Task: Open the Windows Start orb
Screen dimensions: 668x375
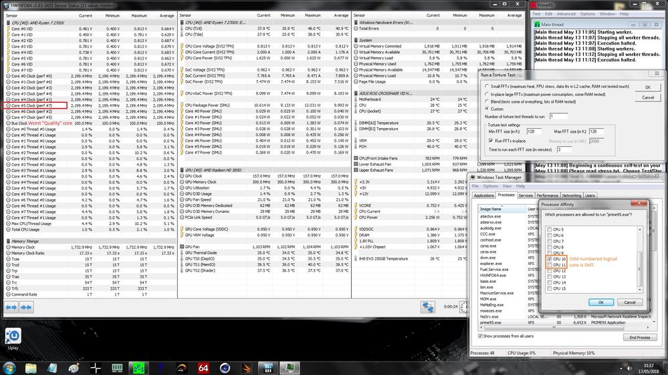Action: [9, 368]
